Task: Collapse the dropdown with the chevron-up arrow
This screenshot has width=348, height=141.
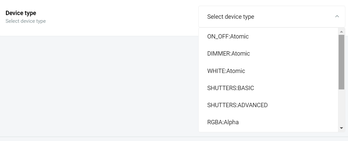Action: coord(337,16)
